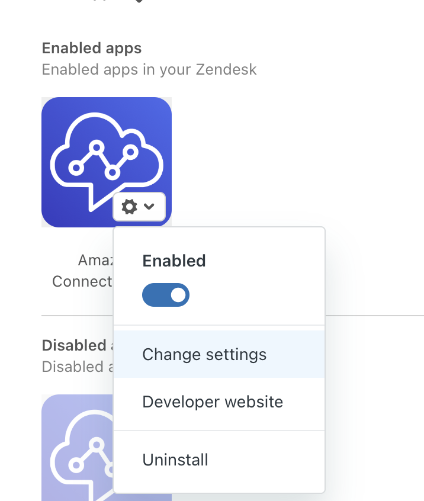
Task: Click the bold Enabled label in the popup
Action: (x=174, y=261)
